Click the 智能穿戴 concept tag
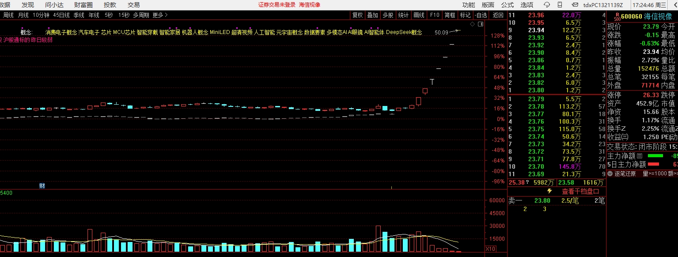The height and width of the screenshot is (257, 678). point(147,32)
